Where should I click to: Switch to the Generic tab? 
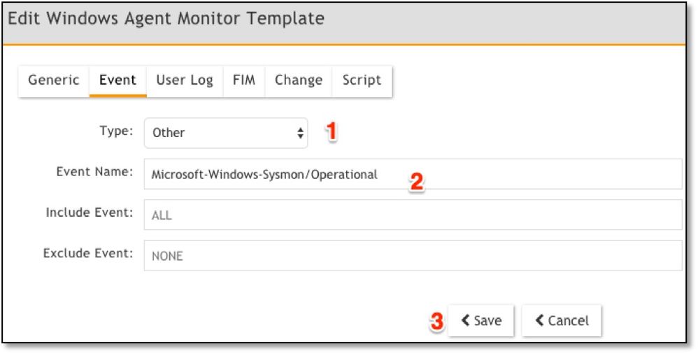coord(53,80)
